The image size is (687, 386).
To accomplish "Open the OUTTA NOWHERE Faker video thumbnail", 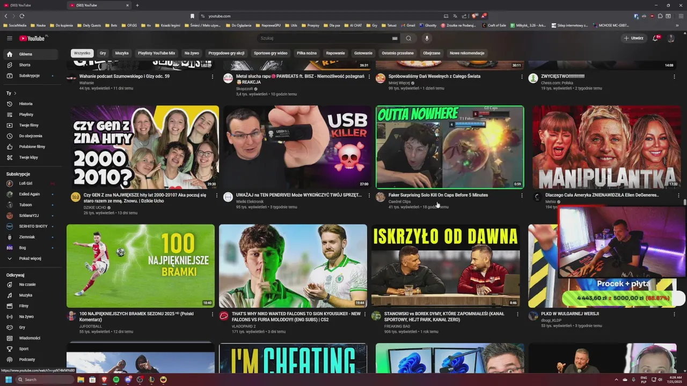I will (x=450, y=147).
